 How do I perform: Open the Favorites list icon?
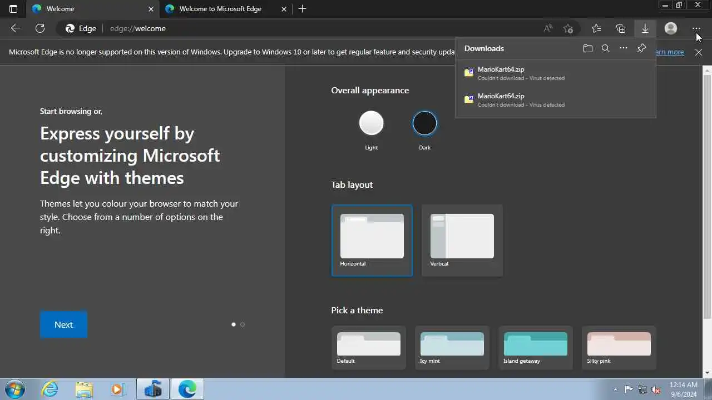[x=596, y=28]
